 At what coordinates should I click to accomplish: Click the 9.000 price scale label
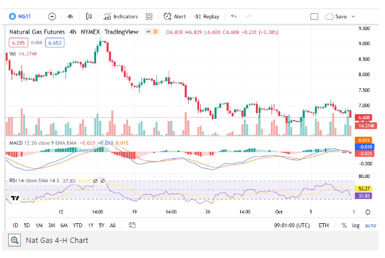364,44
